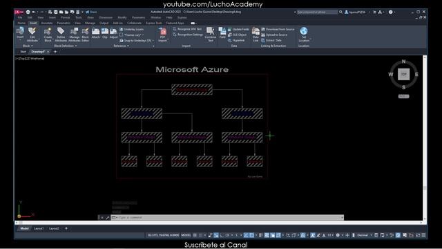Screen dimensions: 442x249
Task: Insert a Field from the Data panel
Action: [222, 33]
